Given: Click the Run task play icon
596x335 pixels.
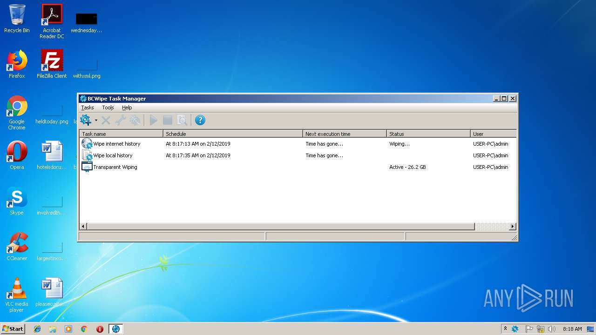Looking at the screenshot, I should tap(153, 121).
